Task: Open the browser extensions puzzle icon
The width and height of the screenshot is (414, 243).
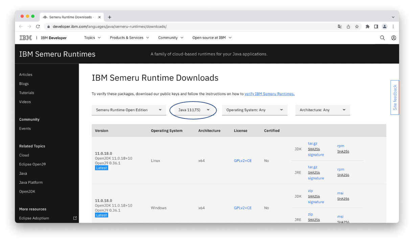Action: pyautogui.click(x=367, y=26)
